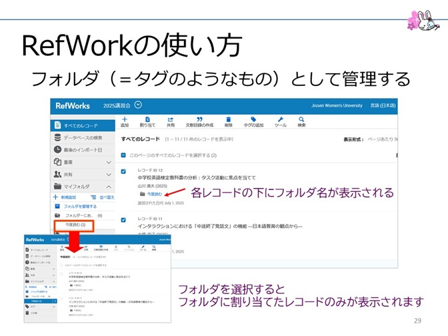Open the 割り当て (Assign) folder icon
The height and width of the screenshot is (336, 448).
point(147,120)
